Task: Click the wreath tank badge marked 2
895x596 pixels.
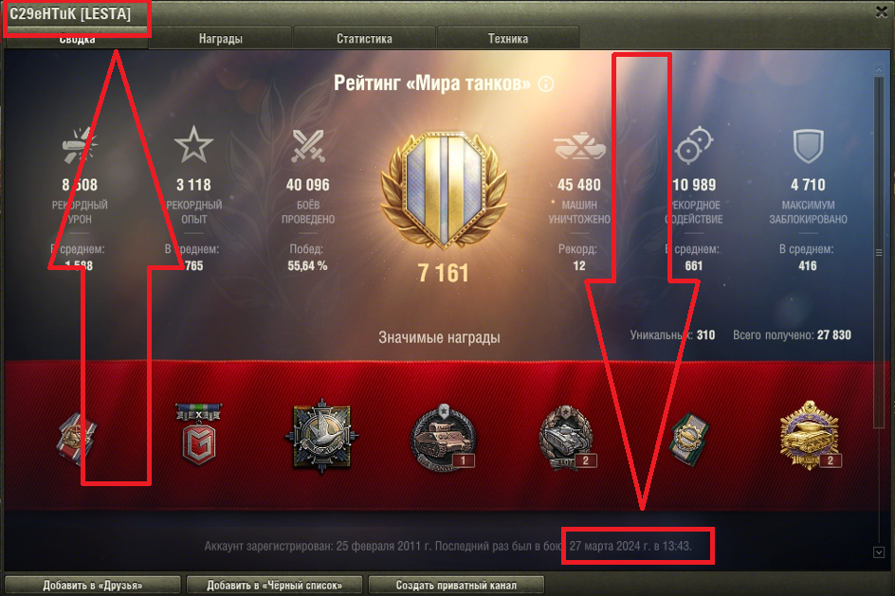Action: [566, 438]
